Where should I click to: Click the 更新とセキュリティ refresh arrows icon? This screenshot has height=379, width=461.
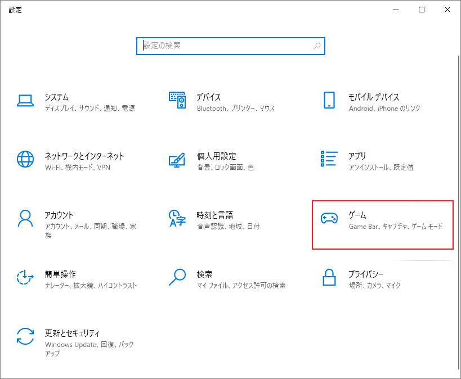(25, 336)
